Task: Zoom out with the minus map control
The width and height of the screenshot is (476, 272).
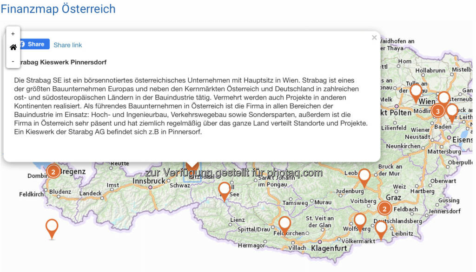Action: 13,61
